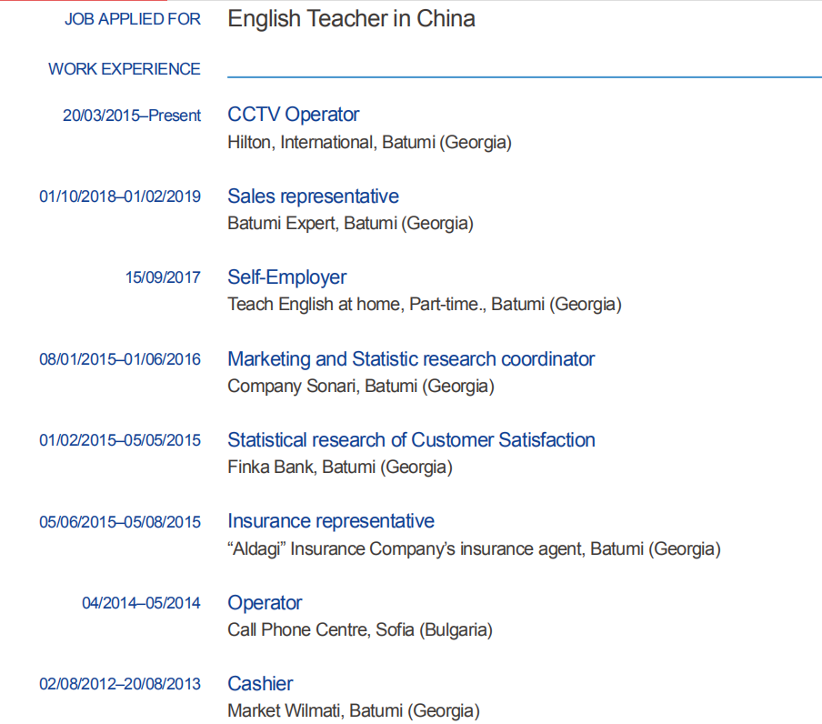The height and width of the screenshot is (724, 822).
Task: Select the CCTV Operator job title
Action: pos(294,115)
